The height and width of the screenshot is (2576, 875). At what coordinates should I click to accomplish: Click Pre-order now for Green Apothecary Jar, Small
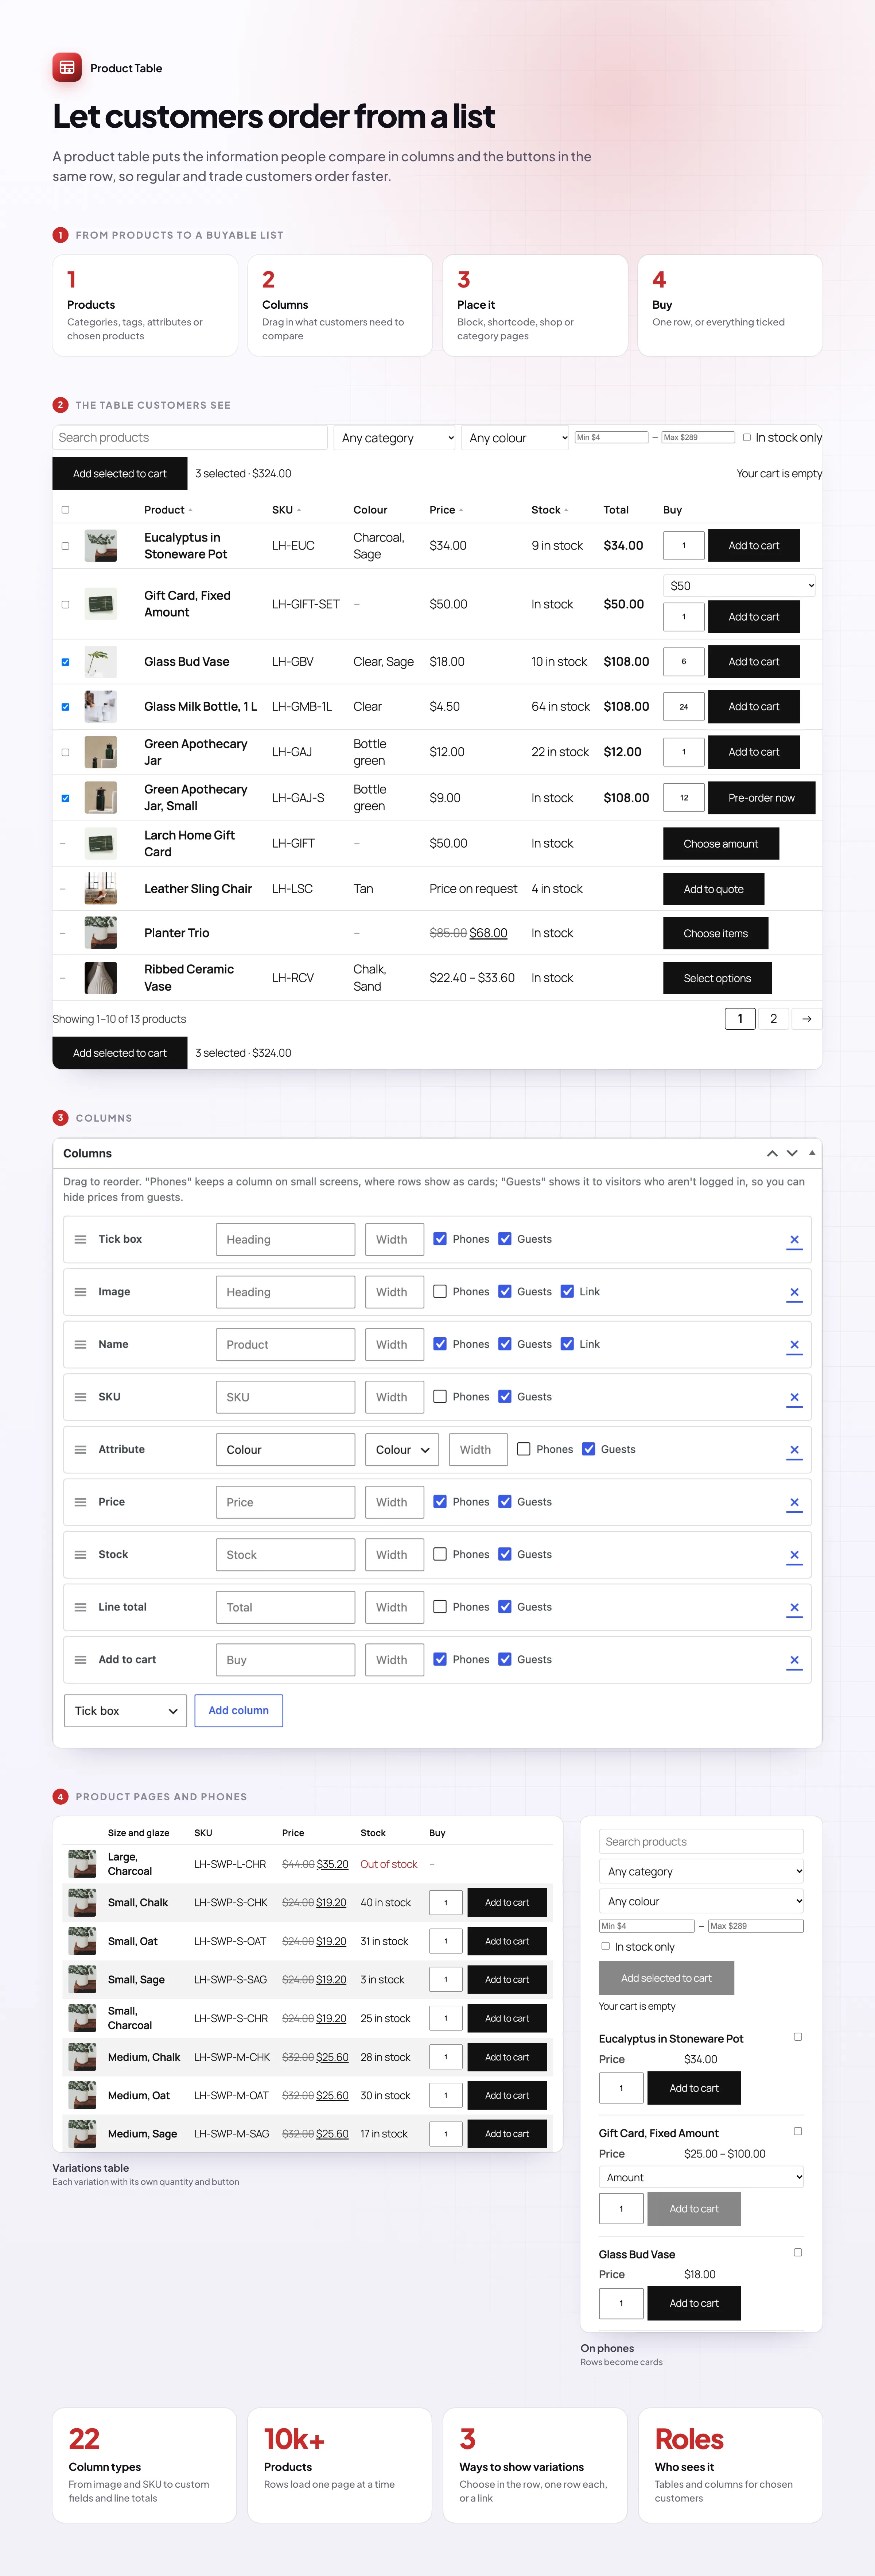click(761, 798)
